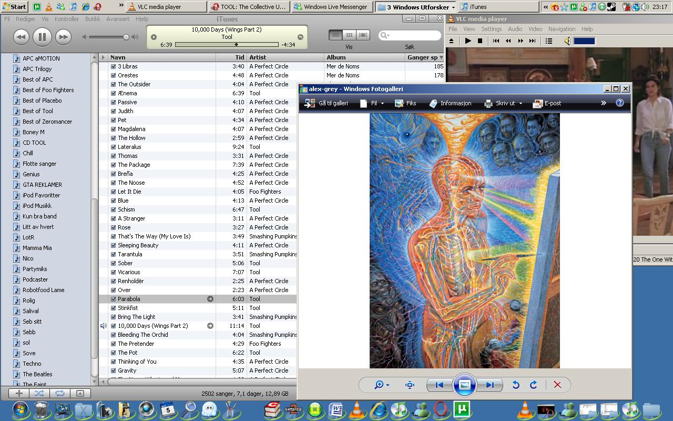Click Gå til galleri button
Image resolution: width=673 pixels, height=421 pixels.
[327, 103]
